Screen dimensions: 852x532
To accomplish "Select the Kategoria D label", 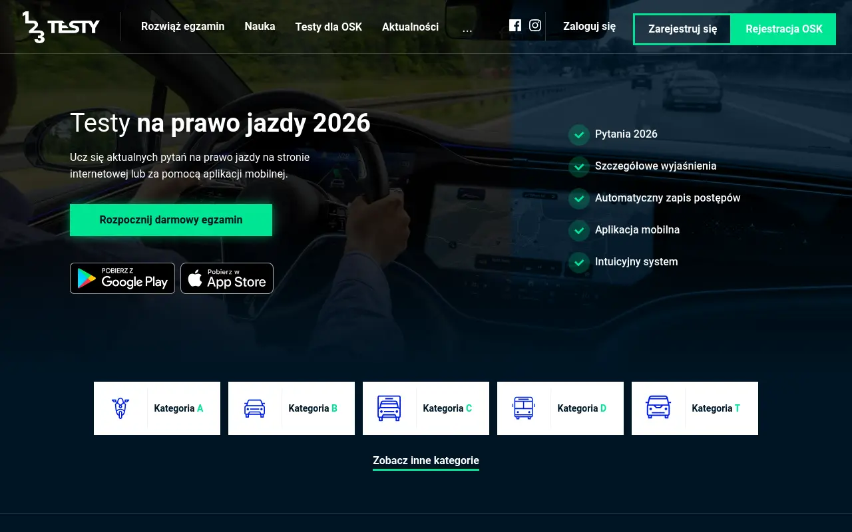I will tap(582, 408).
